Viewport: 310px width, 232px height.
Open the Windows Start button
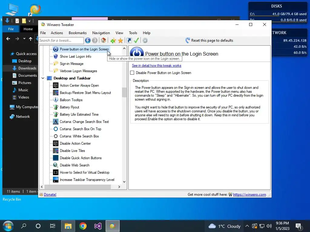click(x=8, y=226)
